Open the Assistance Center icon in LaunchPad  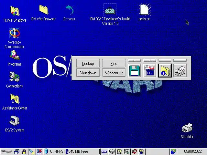pyautogui.click(x=165, y=71)
